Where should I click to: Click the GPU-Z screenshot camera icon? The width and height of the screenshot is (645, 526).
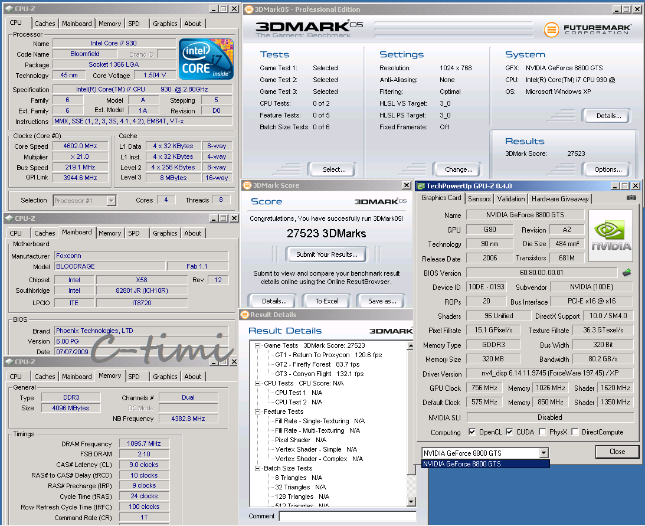tap(631, 198)
